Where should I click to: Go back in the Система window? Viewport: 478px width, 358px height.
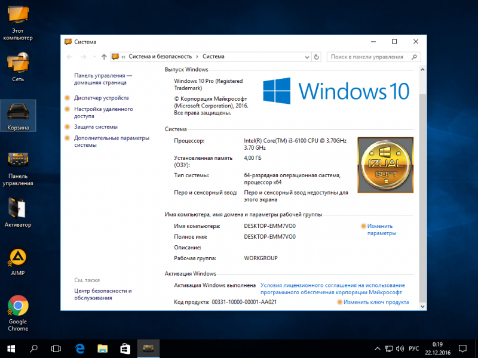[70, 57]
